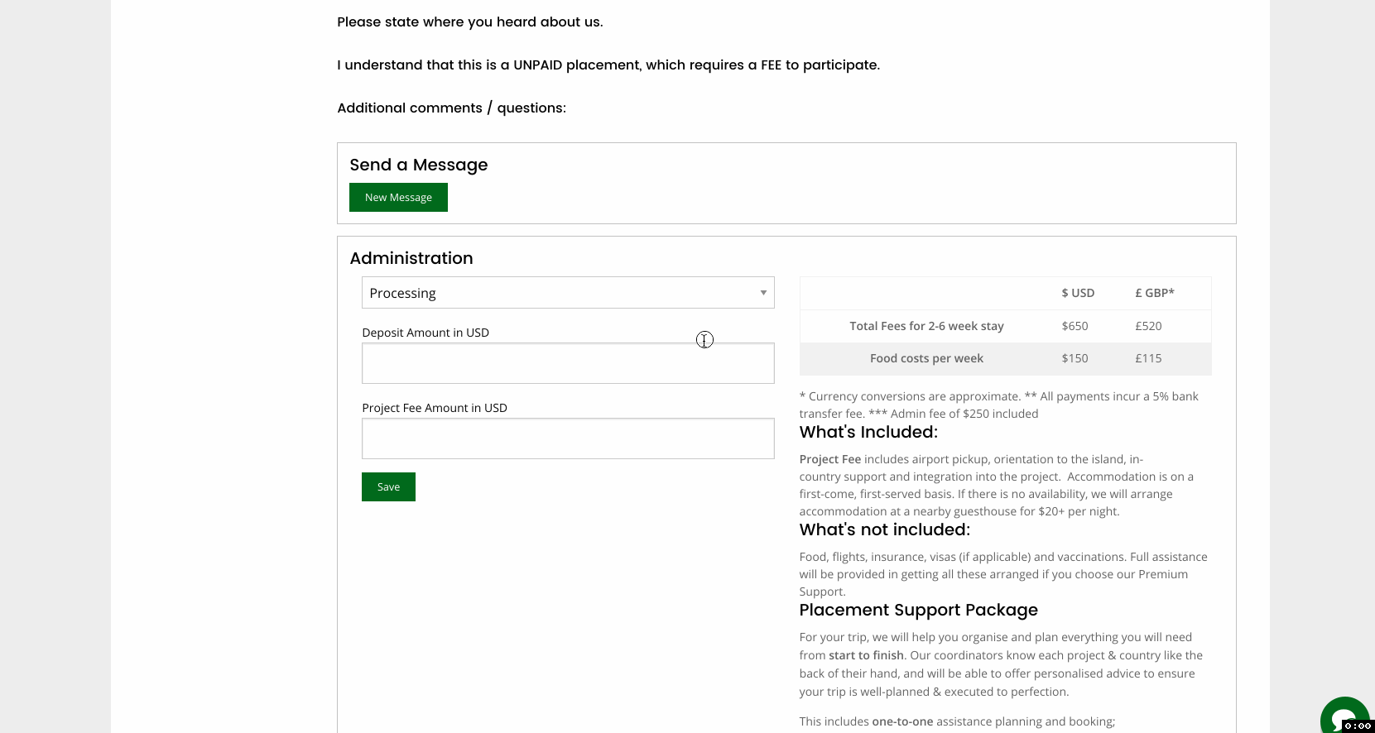Select the $ USD column header
Image resolution: width=1375 pixels, height=733 pixels.
click(1078, 293)
